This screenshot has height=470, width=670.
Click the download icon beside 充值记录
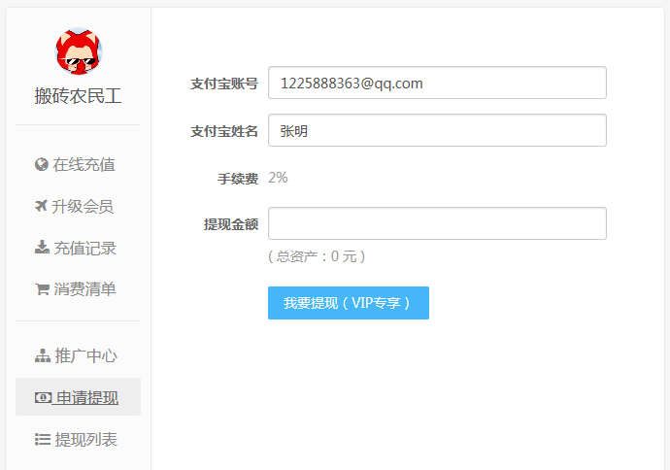tap(42, 248)
